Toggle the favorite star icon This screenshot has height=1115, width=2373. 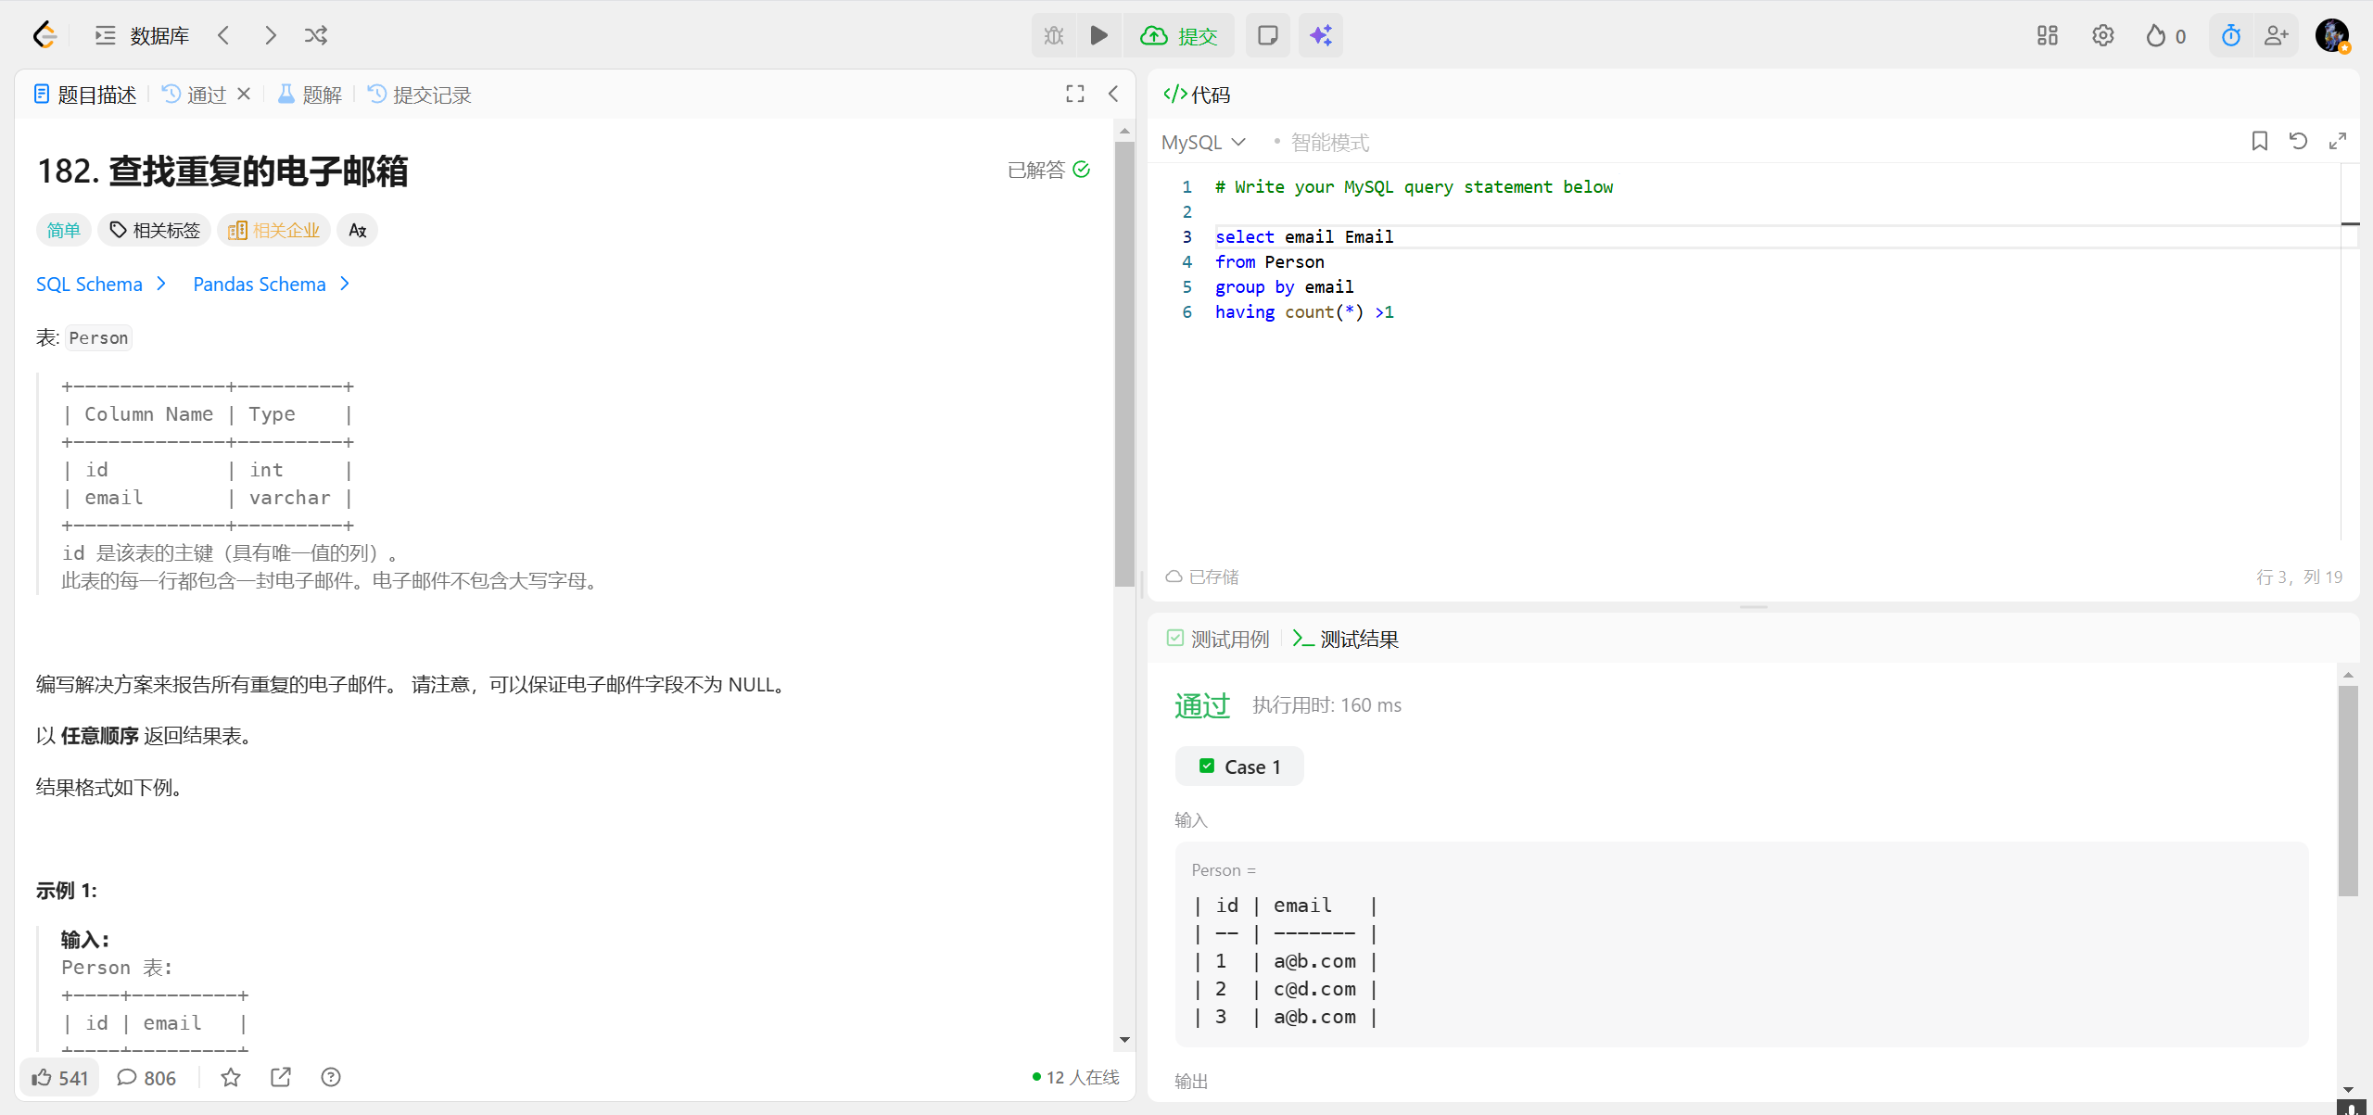(x=231, y=1077)
